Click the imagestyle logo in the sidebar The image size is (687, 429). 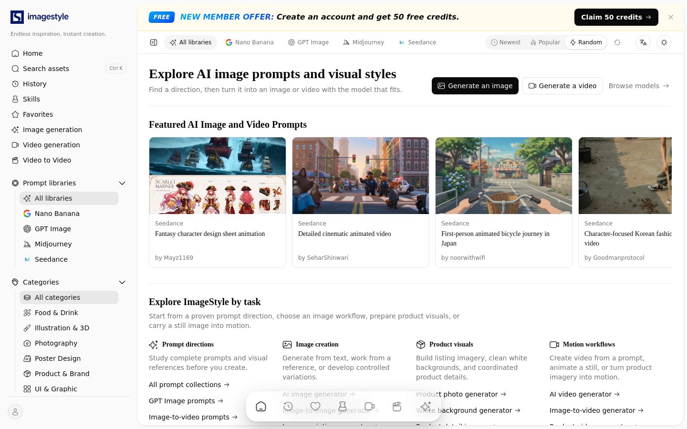click(x=40, y=17)
